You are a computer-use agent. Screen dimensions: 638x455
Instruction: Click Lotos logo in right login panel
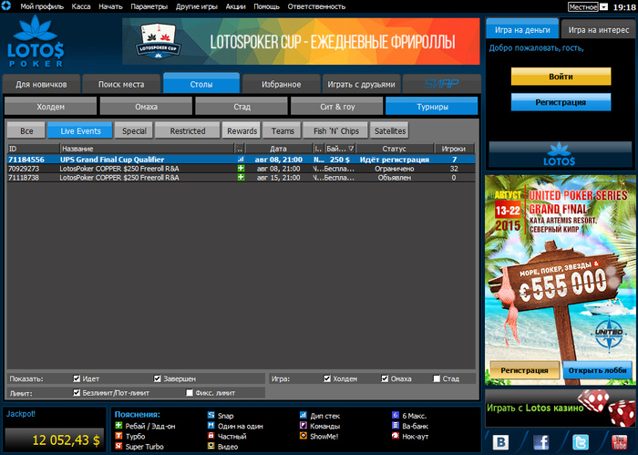click(x=560, y=154)
